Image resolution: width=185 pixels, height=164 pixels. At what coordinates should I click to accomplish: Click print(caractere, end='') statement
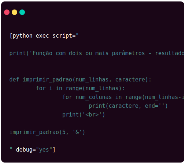pos(128,106)
